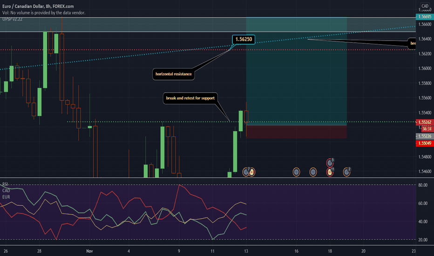Viewport: 434px width, 256px height.
Task: Open EU economic event icon with badge 7
Action: (x=246, y=172)
